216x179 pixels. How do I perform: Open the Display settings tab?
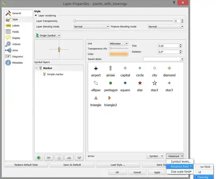click(18, 38)
